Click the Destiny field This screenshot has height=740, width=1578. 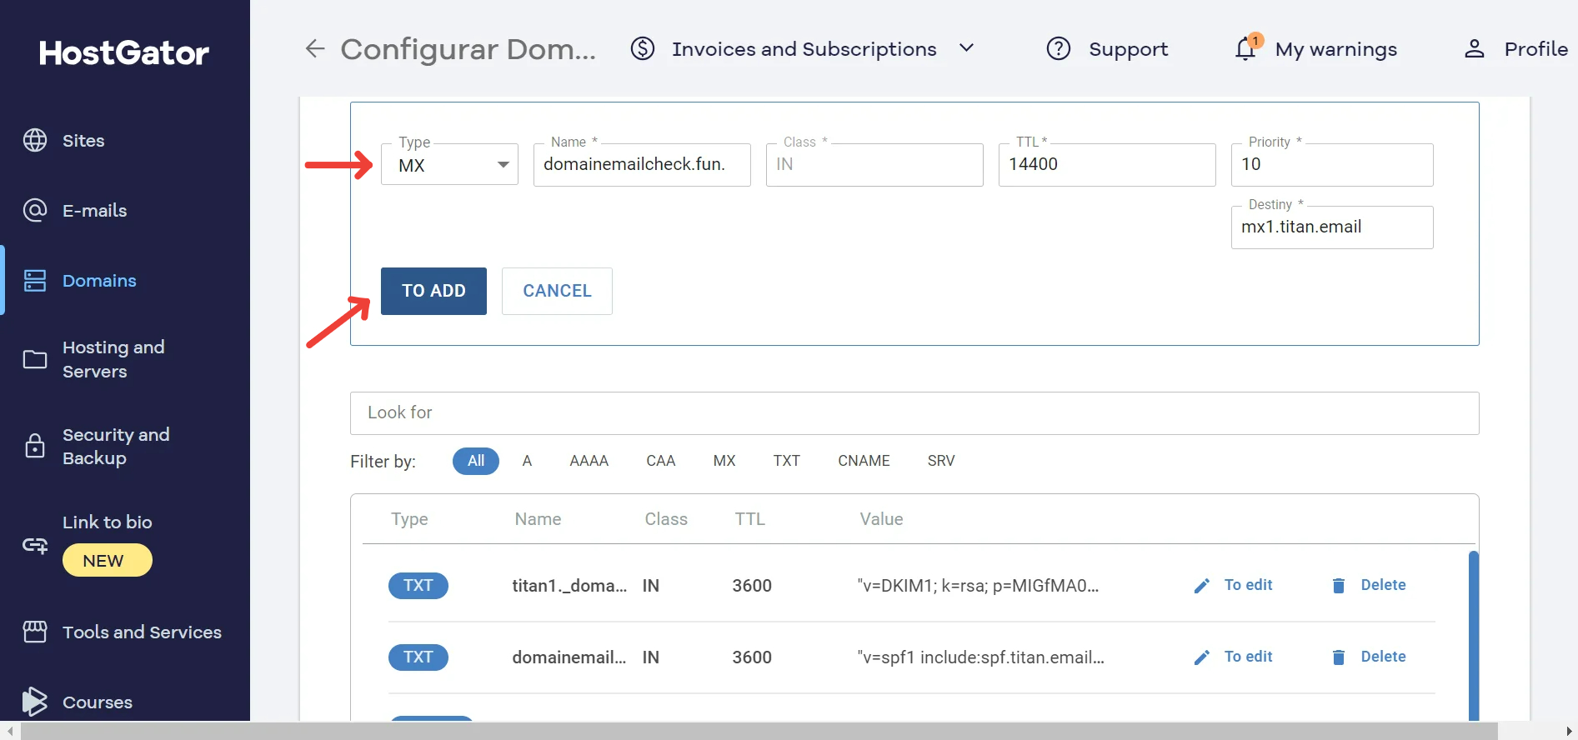[1332, 227]
